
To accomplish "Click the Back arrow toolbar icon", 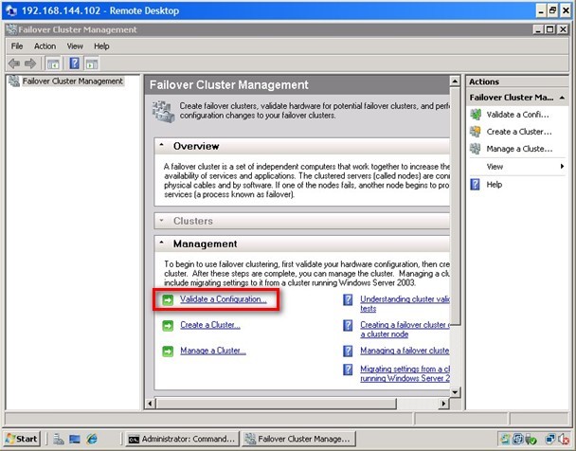I will click(x=14, y=63).
